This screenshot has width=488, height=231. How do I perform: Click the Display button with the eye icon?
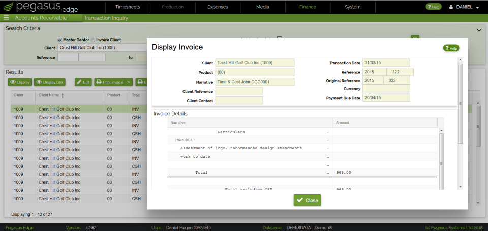pyautogui.click(x=20, y=82)
